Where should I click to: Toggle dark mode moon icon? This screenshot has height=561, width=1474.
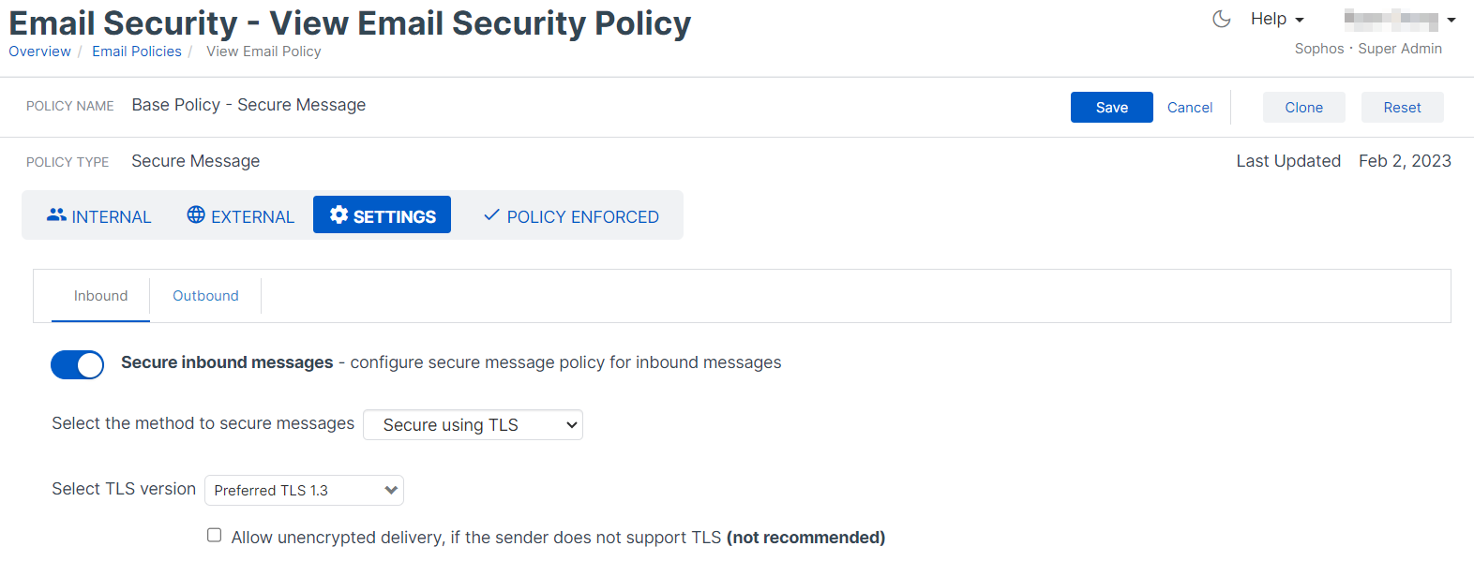[1221, 19]
